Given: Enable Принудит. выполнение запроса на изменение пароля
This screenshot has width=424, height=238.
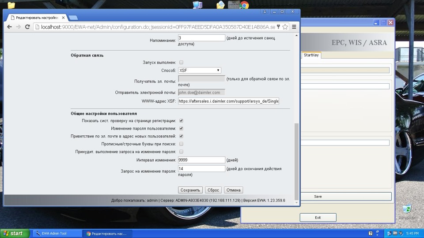Looking at the screenshot, I should tap(181, 152).
